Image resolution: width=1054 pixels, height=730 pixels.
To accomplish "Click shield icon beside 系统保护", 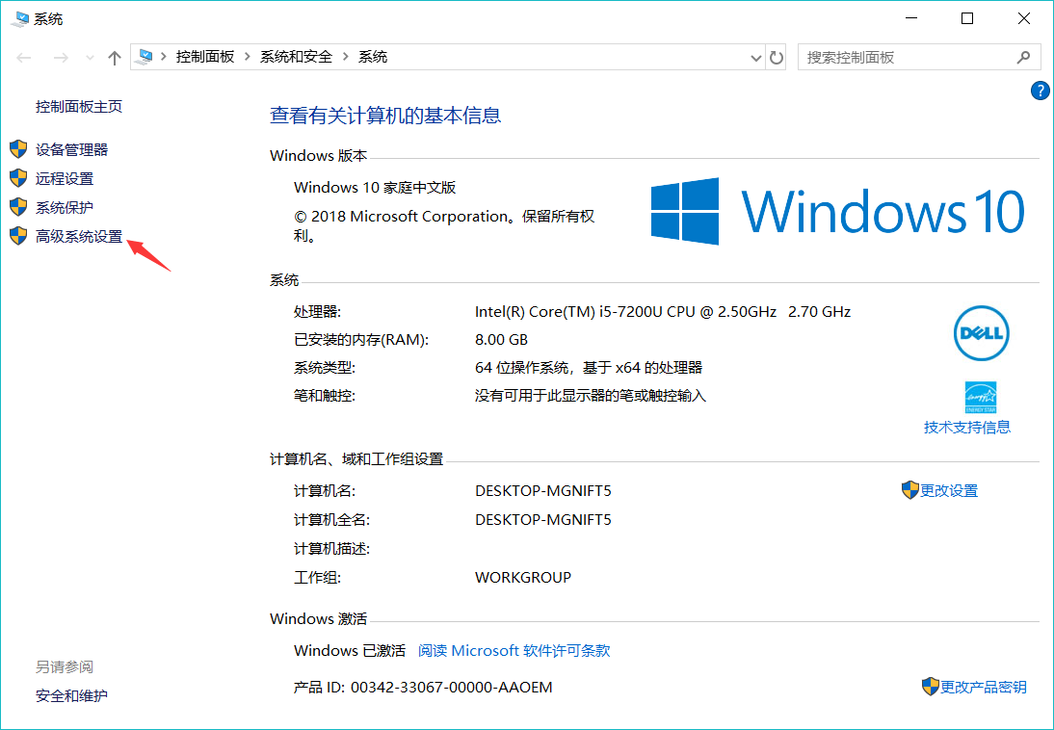I will coord(19,207).
